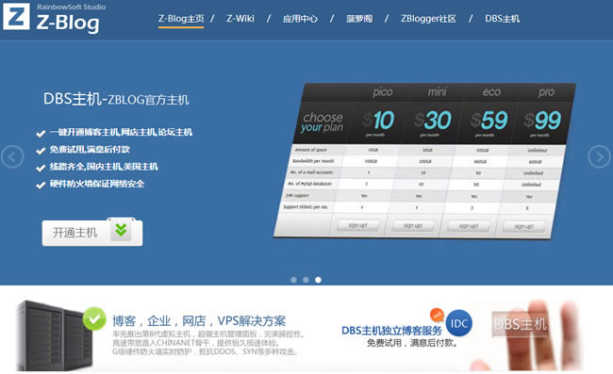Click the mini $30 price
Viewport: 613px width, 374px height.
(433, 121)
